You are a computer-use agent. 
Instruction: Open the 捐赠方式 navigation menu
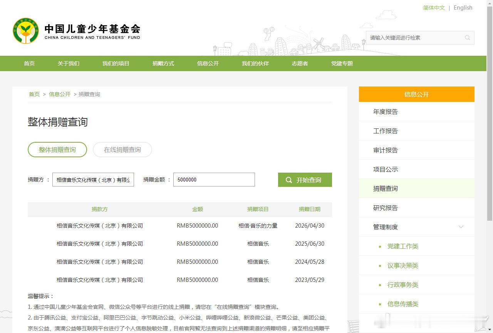point(163,63)
